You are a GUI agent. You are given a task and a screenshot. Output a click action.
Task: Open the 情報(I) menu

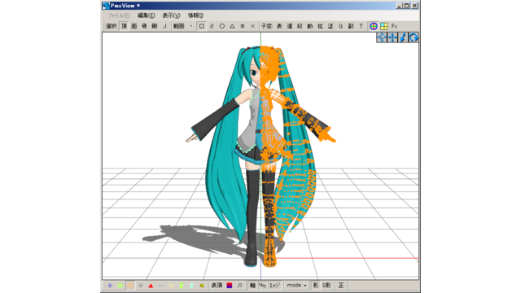[195, 15]
